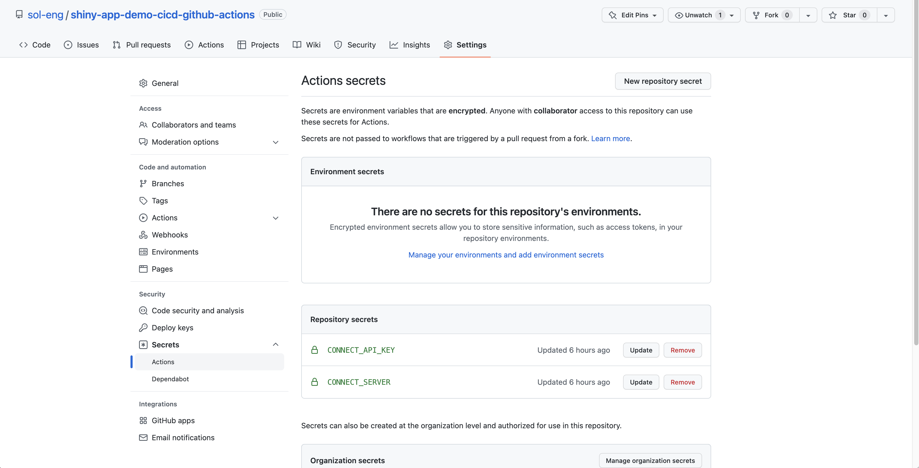The height and width of the screenshot is (468, 919).
Task: Click the repository book icon beside sol-eng
Action: [19, 15]
